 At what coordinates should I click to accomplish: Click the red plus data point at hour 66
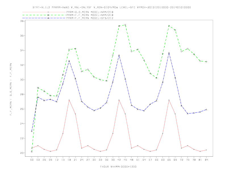(x=169, y=100)
